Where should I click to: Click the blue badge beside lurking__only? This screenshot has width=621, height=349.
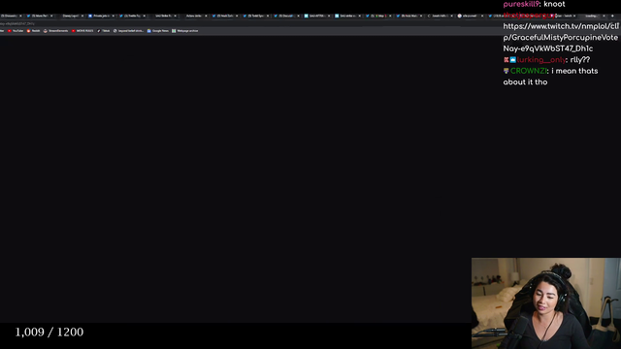pyautogui.click(x=513, y=60)
